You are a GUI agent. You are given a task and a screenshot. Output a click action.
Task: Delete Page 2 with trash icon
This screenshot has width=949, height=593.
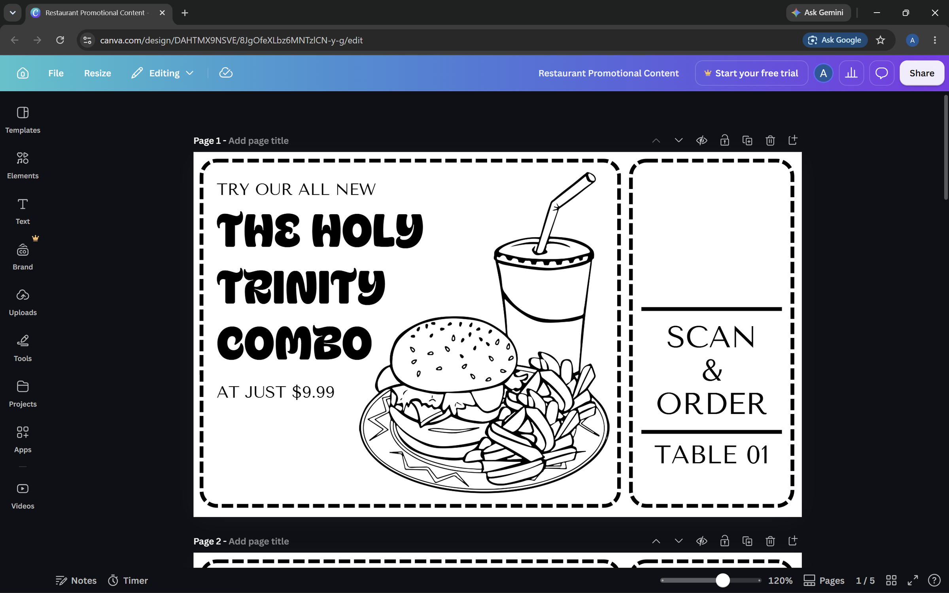pos(770,541)
